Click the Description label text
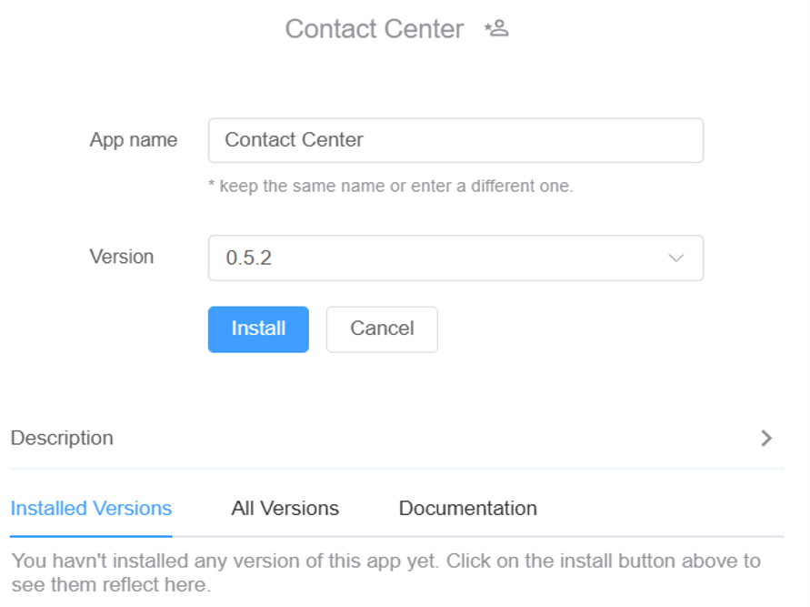 click(x=62, y=438)
